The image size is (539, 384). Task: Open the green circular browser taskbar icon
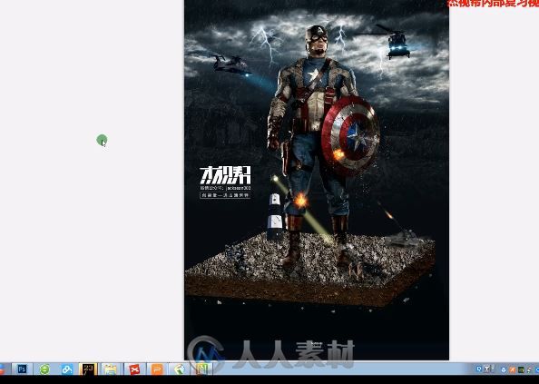click(x=44, y=369)
